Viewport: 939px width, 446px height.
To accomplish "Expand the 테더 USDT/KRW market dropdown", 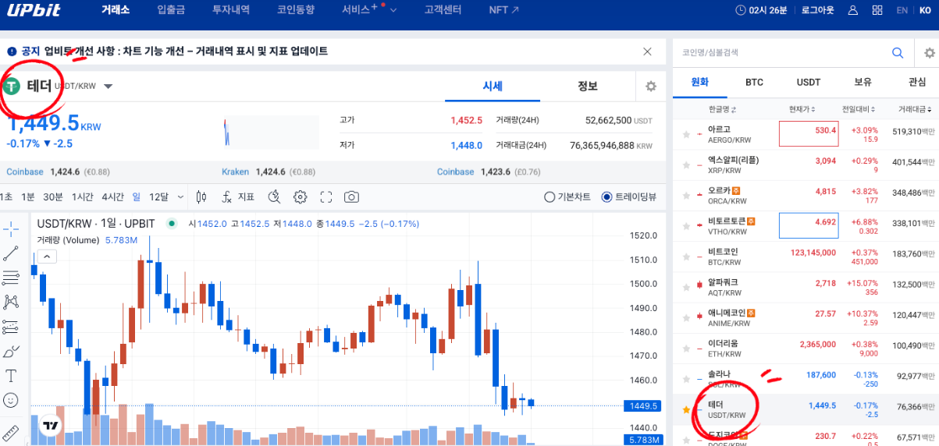I will [108, 87].
